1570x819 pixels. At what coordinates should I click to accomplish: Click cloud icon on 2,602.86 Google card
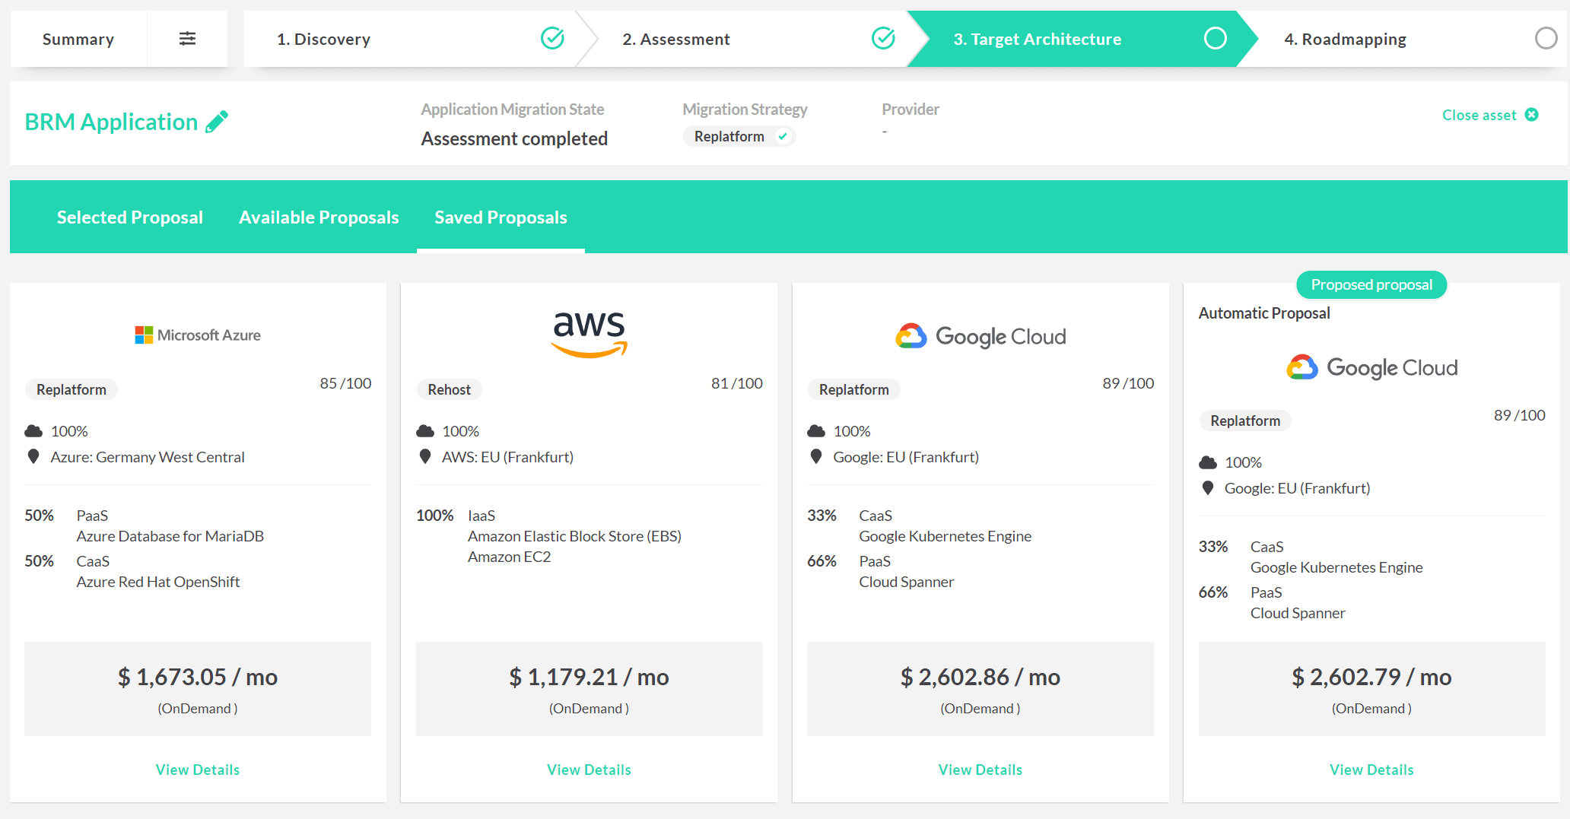pyautogui.click(x=816, y=431)
